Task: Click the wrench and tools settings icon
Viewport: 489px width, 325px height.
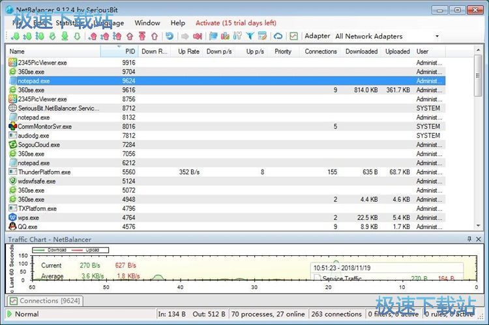Action: click(x=237, y=36)
